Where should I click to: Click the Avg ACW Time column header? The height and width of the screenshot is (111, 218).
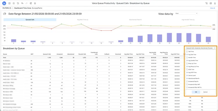[175, 54]
